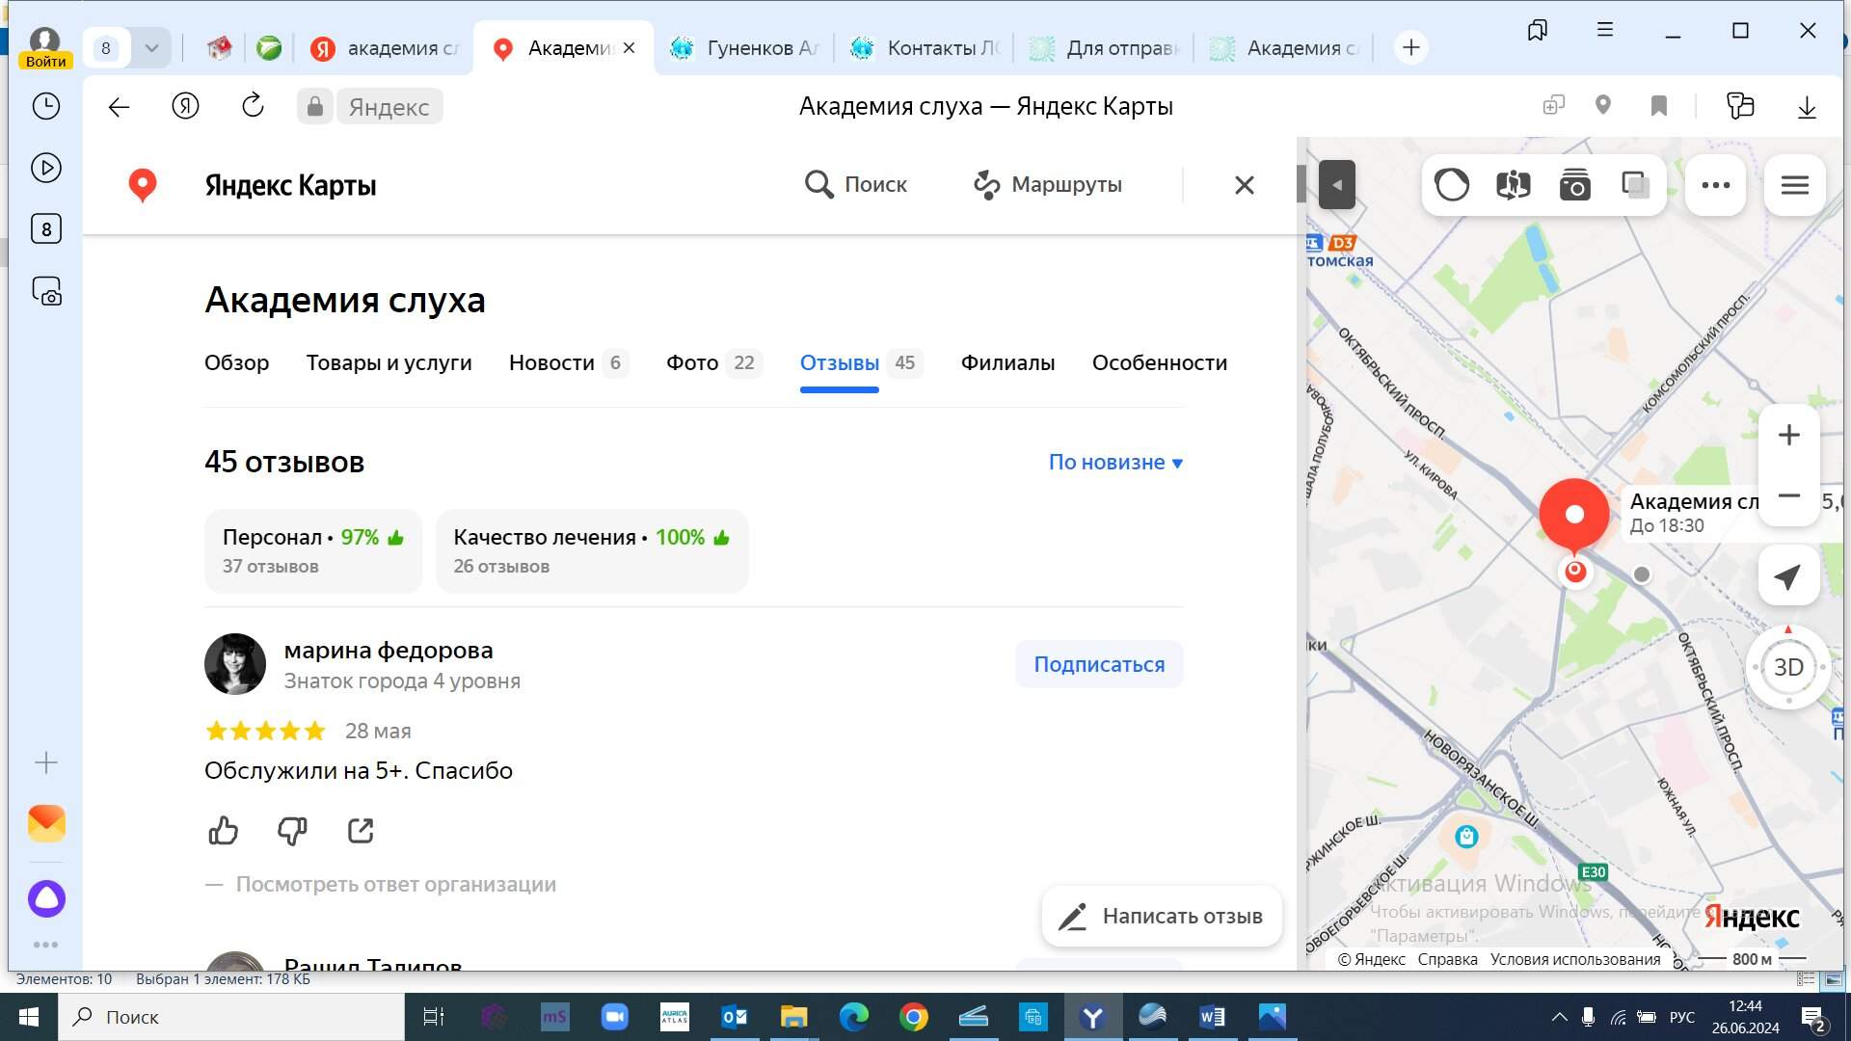Screen dimensions: 1851x1041
Task: Click Поиск search field in Yandex Maps
Action: tap(856, 184)
